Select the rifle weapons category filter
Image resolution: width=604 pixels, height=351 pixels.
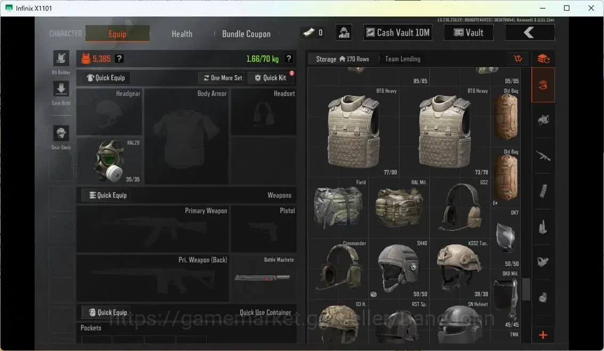coord(543,156)
